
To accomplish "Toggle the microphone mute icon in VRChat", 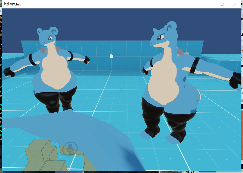I will 70,149.
